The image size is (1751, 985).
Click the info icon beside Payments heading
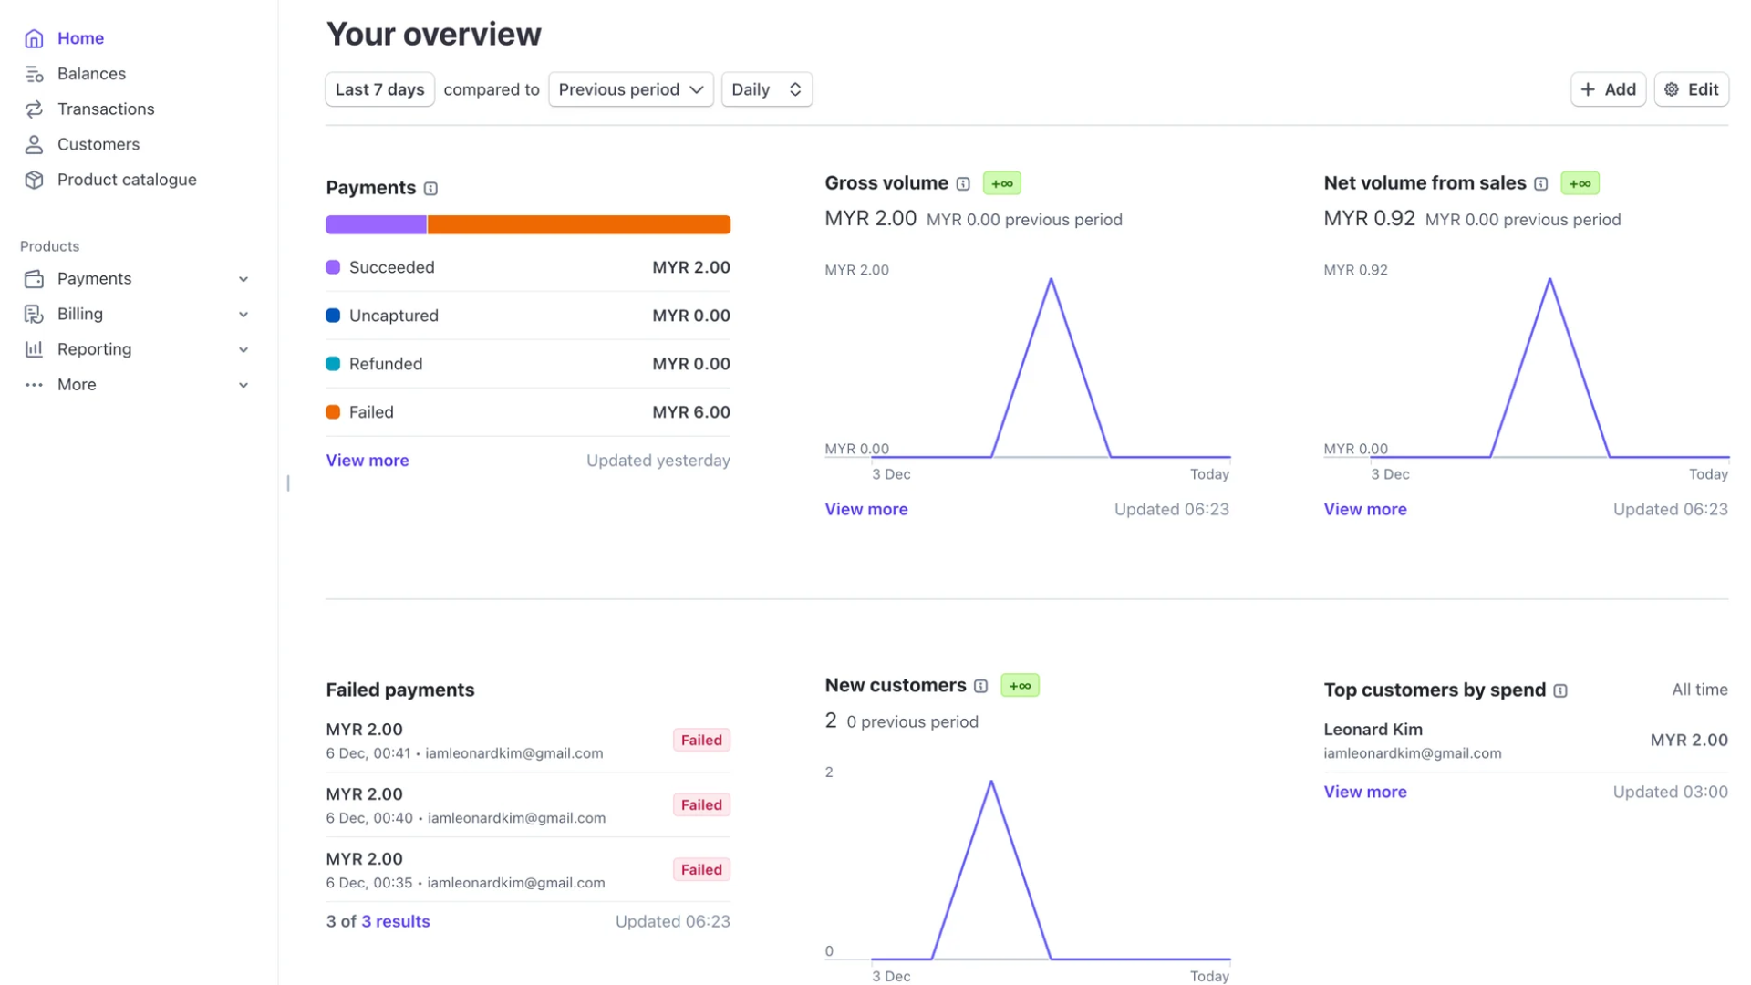pos(430,189)
